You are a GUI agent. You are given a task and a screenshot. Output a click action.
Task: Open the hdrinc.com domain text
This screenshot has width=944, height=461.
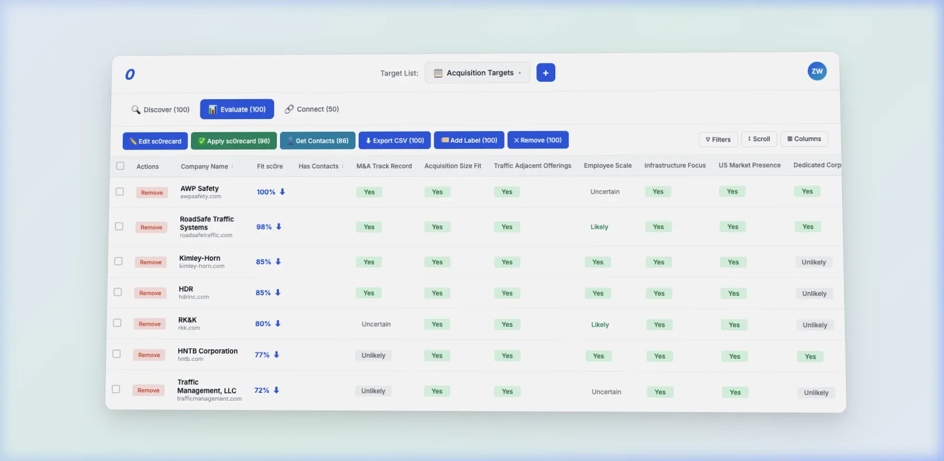pos(194,297)
